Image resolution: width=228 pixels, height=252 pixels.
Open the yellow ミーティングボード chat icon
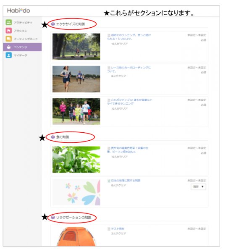point(9,39)
